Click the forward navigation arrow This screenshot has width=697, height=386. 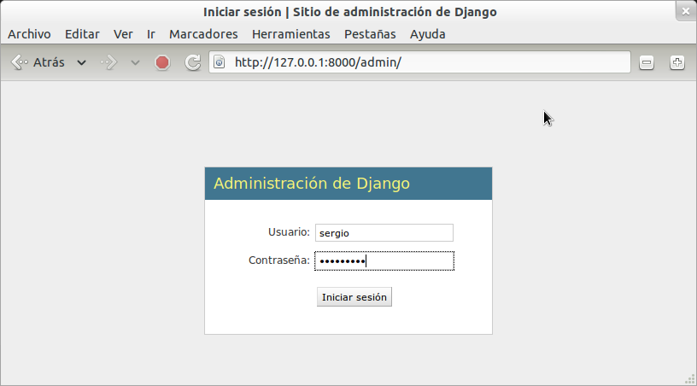point(109,62)
